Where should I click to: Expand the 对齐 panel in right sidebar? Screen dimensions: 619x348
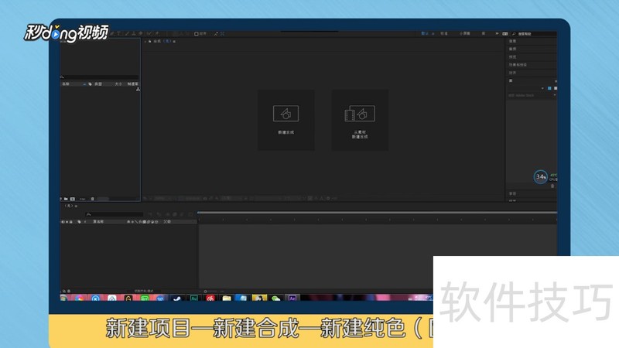click(512, 72)
